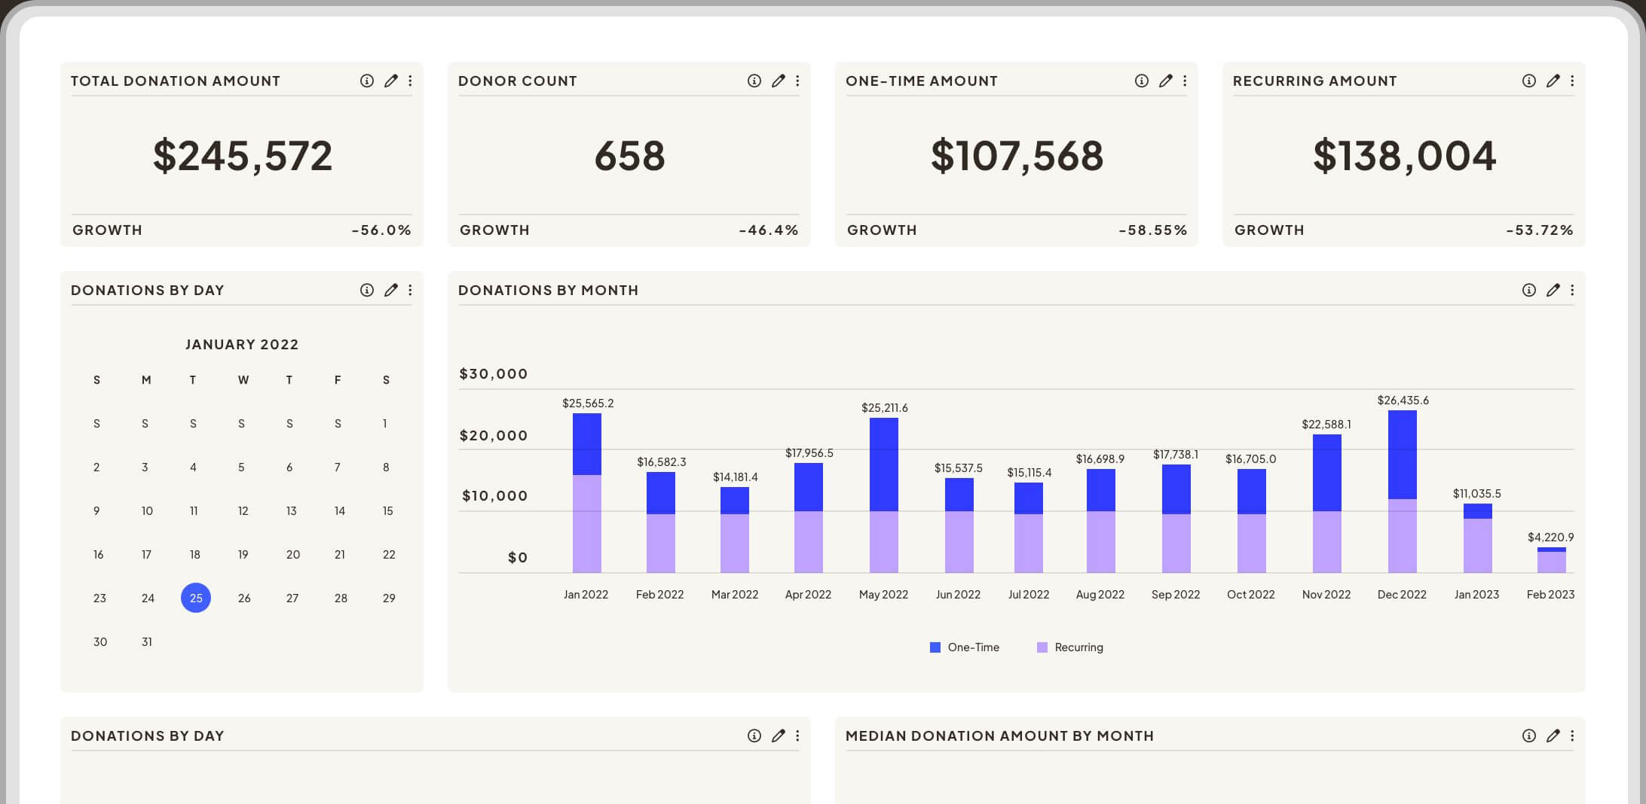This screenshot has width=1646, height=804.
Task: Open more options on Total Donation Amount card
Action: [x=410, y=81]
